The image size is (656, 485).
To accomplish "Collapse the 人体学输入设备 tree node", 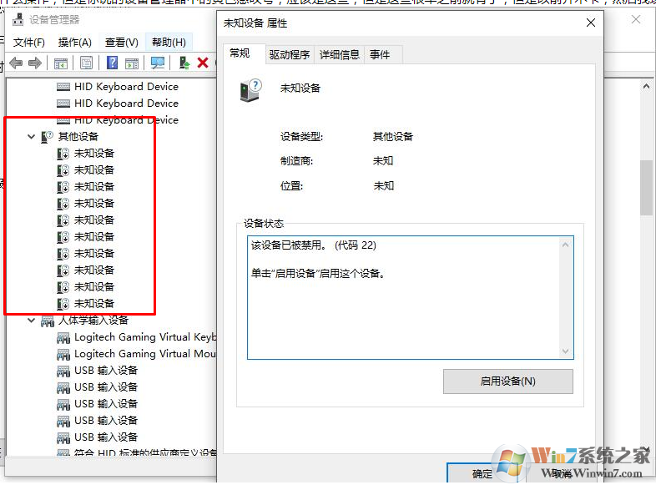I will click(31, 321).
